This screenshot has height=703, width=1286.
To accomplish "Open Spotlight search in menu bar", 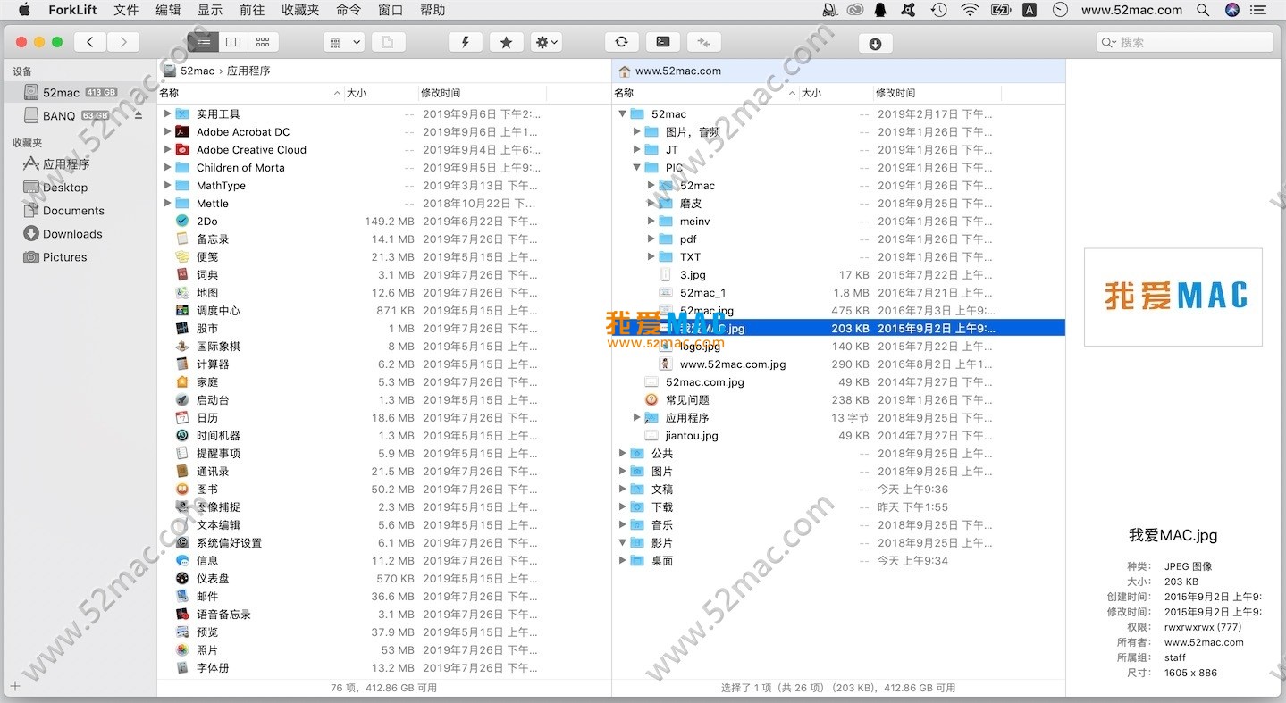I will 1203,10.
